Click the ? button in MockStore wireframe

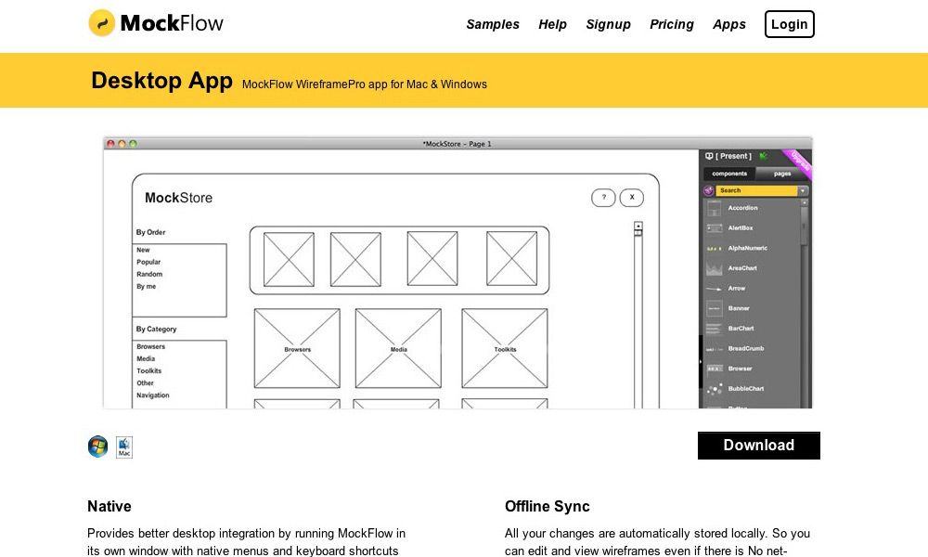coord(604,198)
